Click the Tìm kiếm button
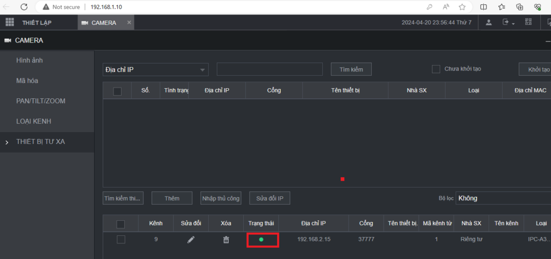 [x=351, y=69]
